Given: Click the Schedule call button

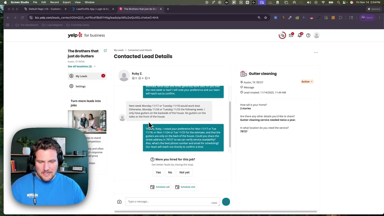Looking at the screenshot, I should coord(160,187).
